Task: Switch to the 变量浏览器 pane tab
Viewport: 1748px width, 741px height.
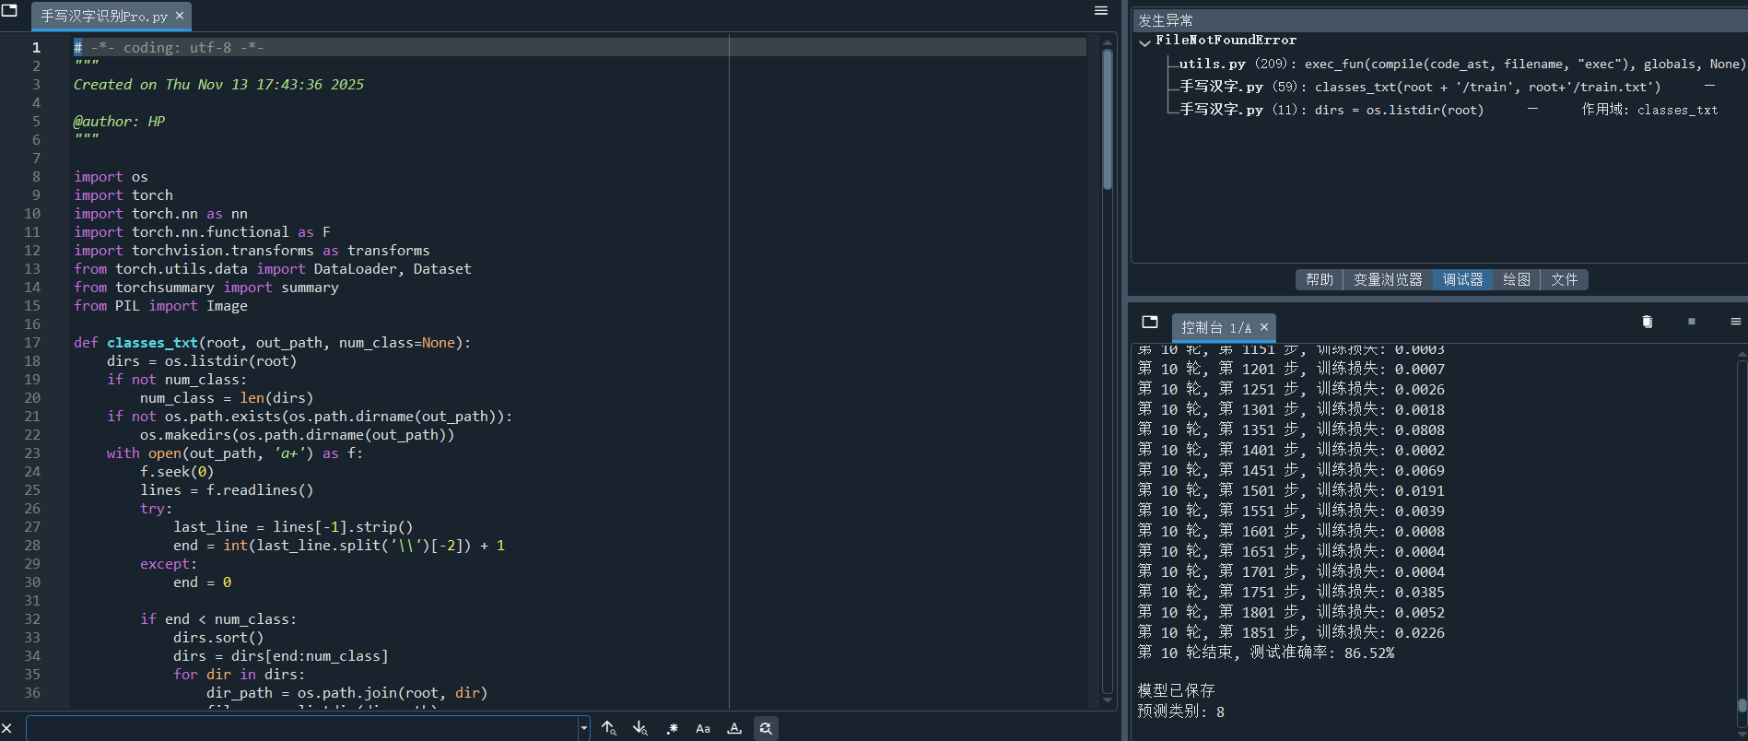Action: click(x=1388, y=279)
